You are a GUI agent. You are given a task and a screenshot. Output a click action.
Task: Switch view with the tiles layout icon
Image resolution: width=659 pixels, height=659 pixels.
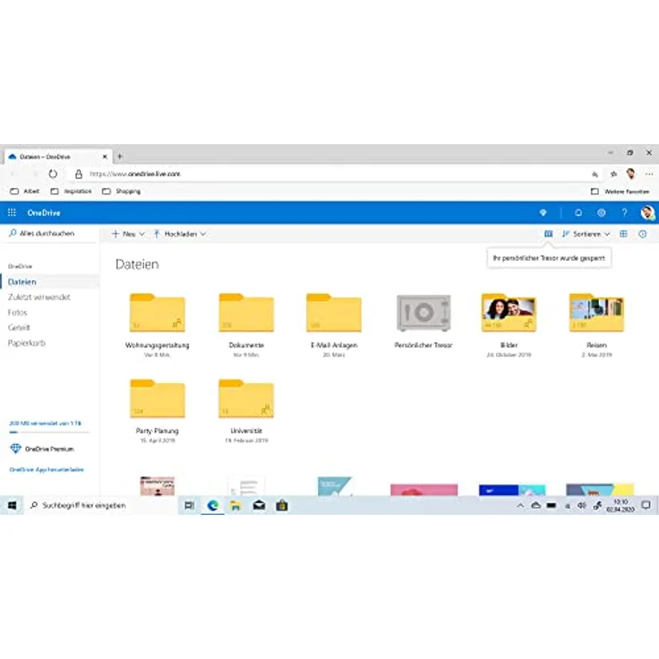(624, 234)
